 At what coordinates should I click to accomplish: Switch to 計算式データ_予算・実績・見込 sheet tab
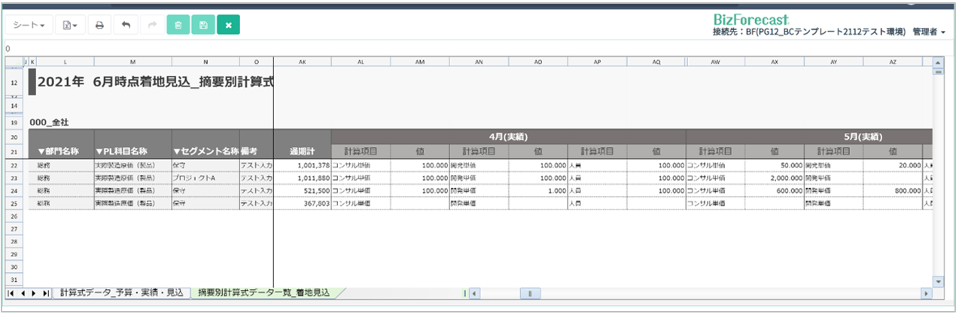121,293
